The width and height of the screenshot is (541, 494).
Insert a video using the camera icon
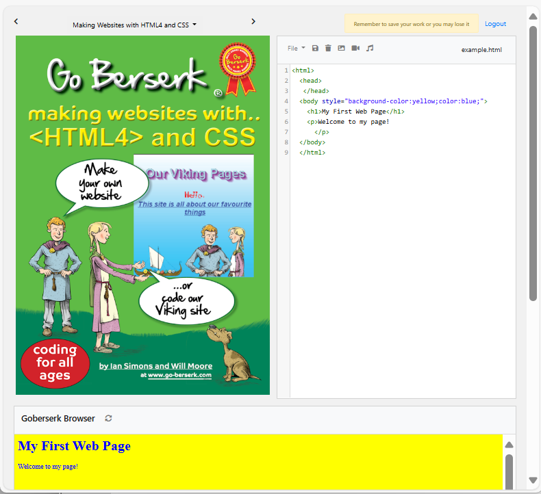[355, 49]
